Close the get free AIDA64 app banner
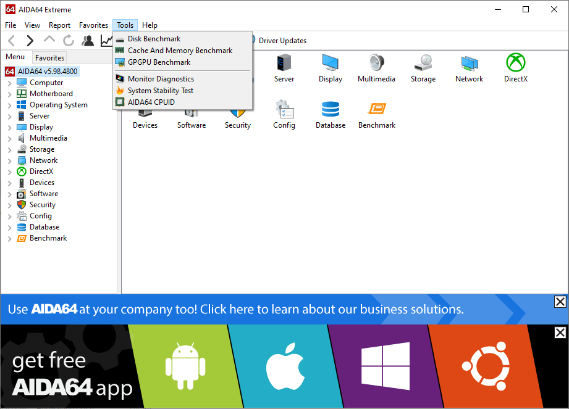The height and width of the screenshot is (409, 569). (560, 333)
